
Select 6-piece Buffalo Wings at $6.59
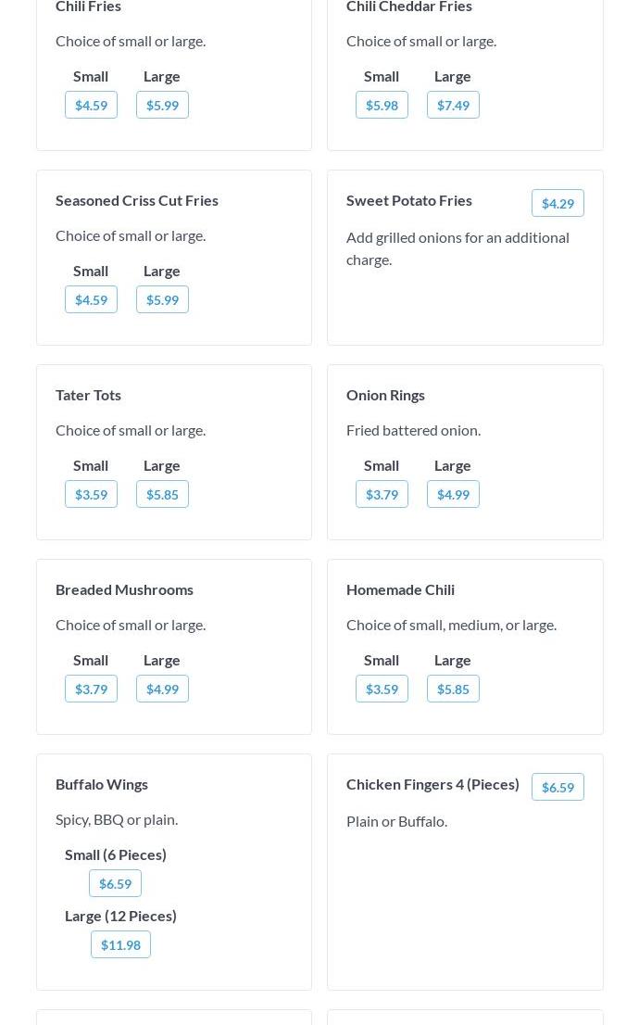115,883
